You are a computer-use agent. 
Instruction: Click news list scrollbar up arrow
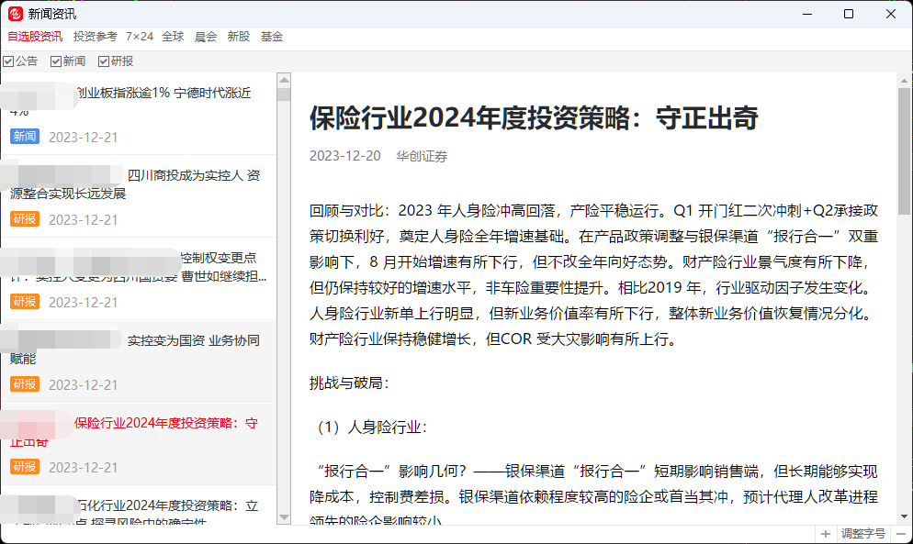284,81
